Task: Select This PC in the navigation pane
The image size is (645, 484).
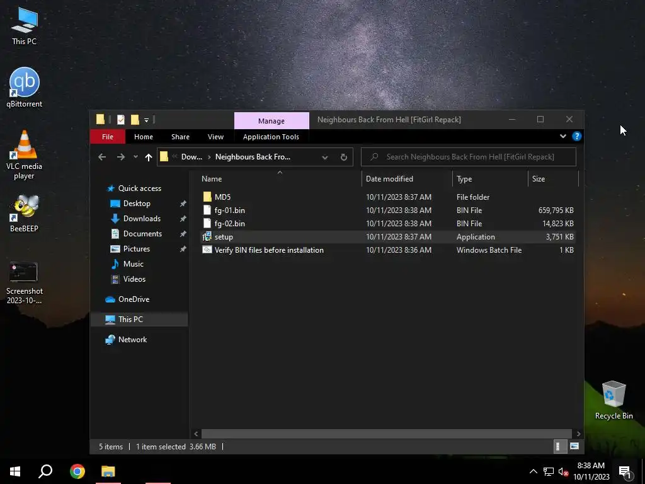Action: click(139, 320)
